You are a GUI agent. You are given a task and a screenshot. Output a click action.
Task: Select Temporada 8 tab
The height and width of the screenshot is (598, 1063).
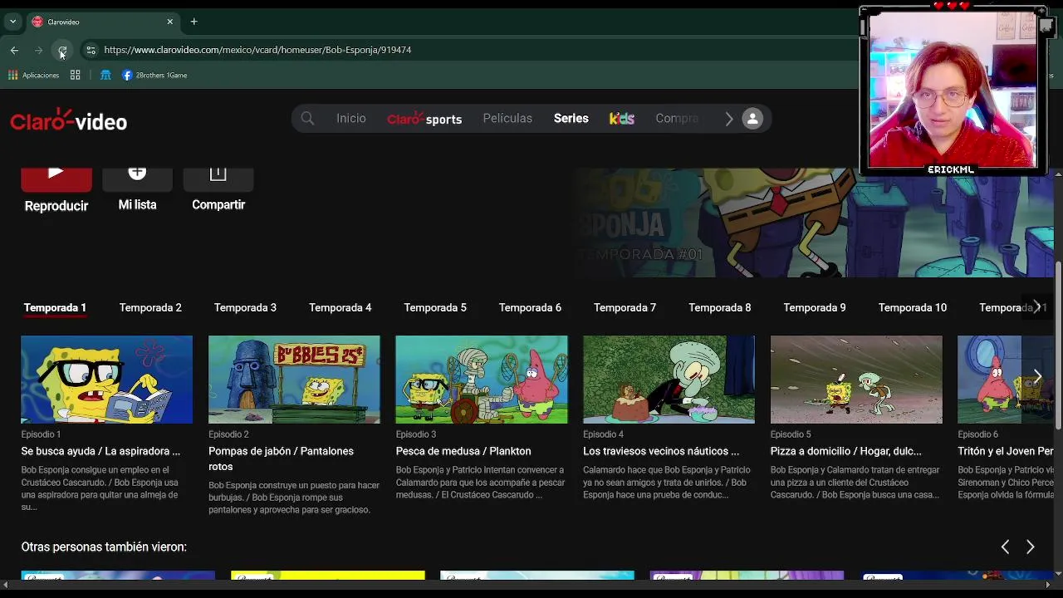pyautogui.click(x=720, y=307)
